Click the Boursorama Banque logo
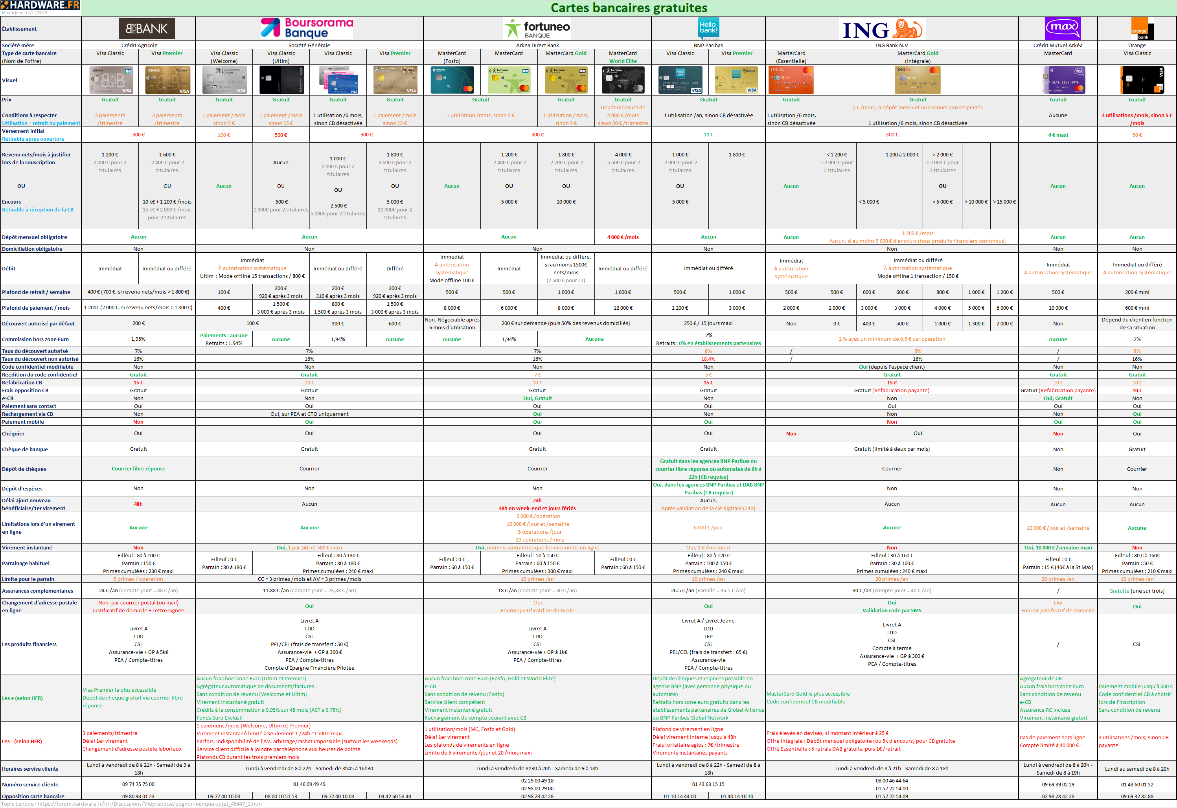Screen dimensions: 1177x808 click(306, 28)
